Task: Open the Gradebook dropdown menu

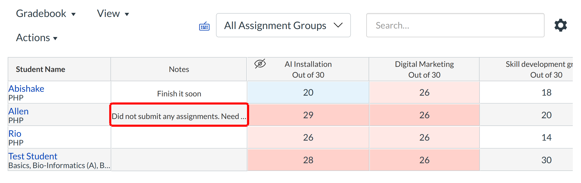Action: pyautogui.click(x=46, y=14)
